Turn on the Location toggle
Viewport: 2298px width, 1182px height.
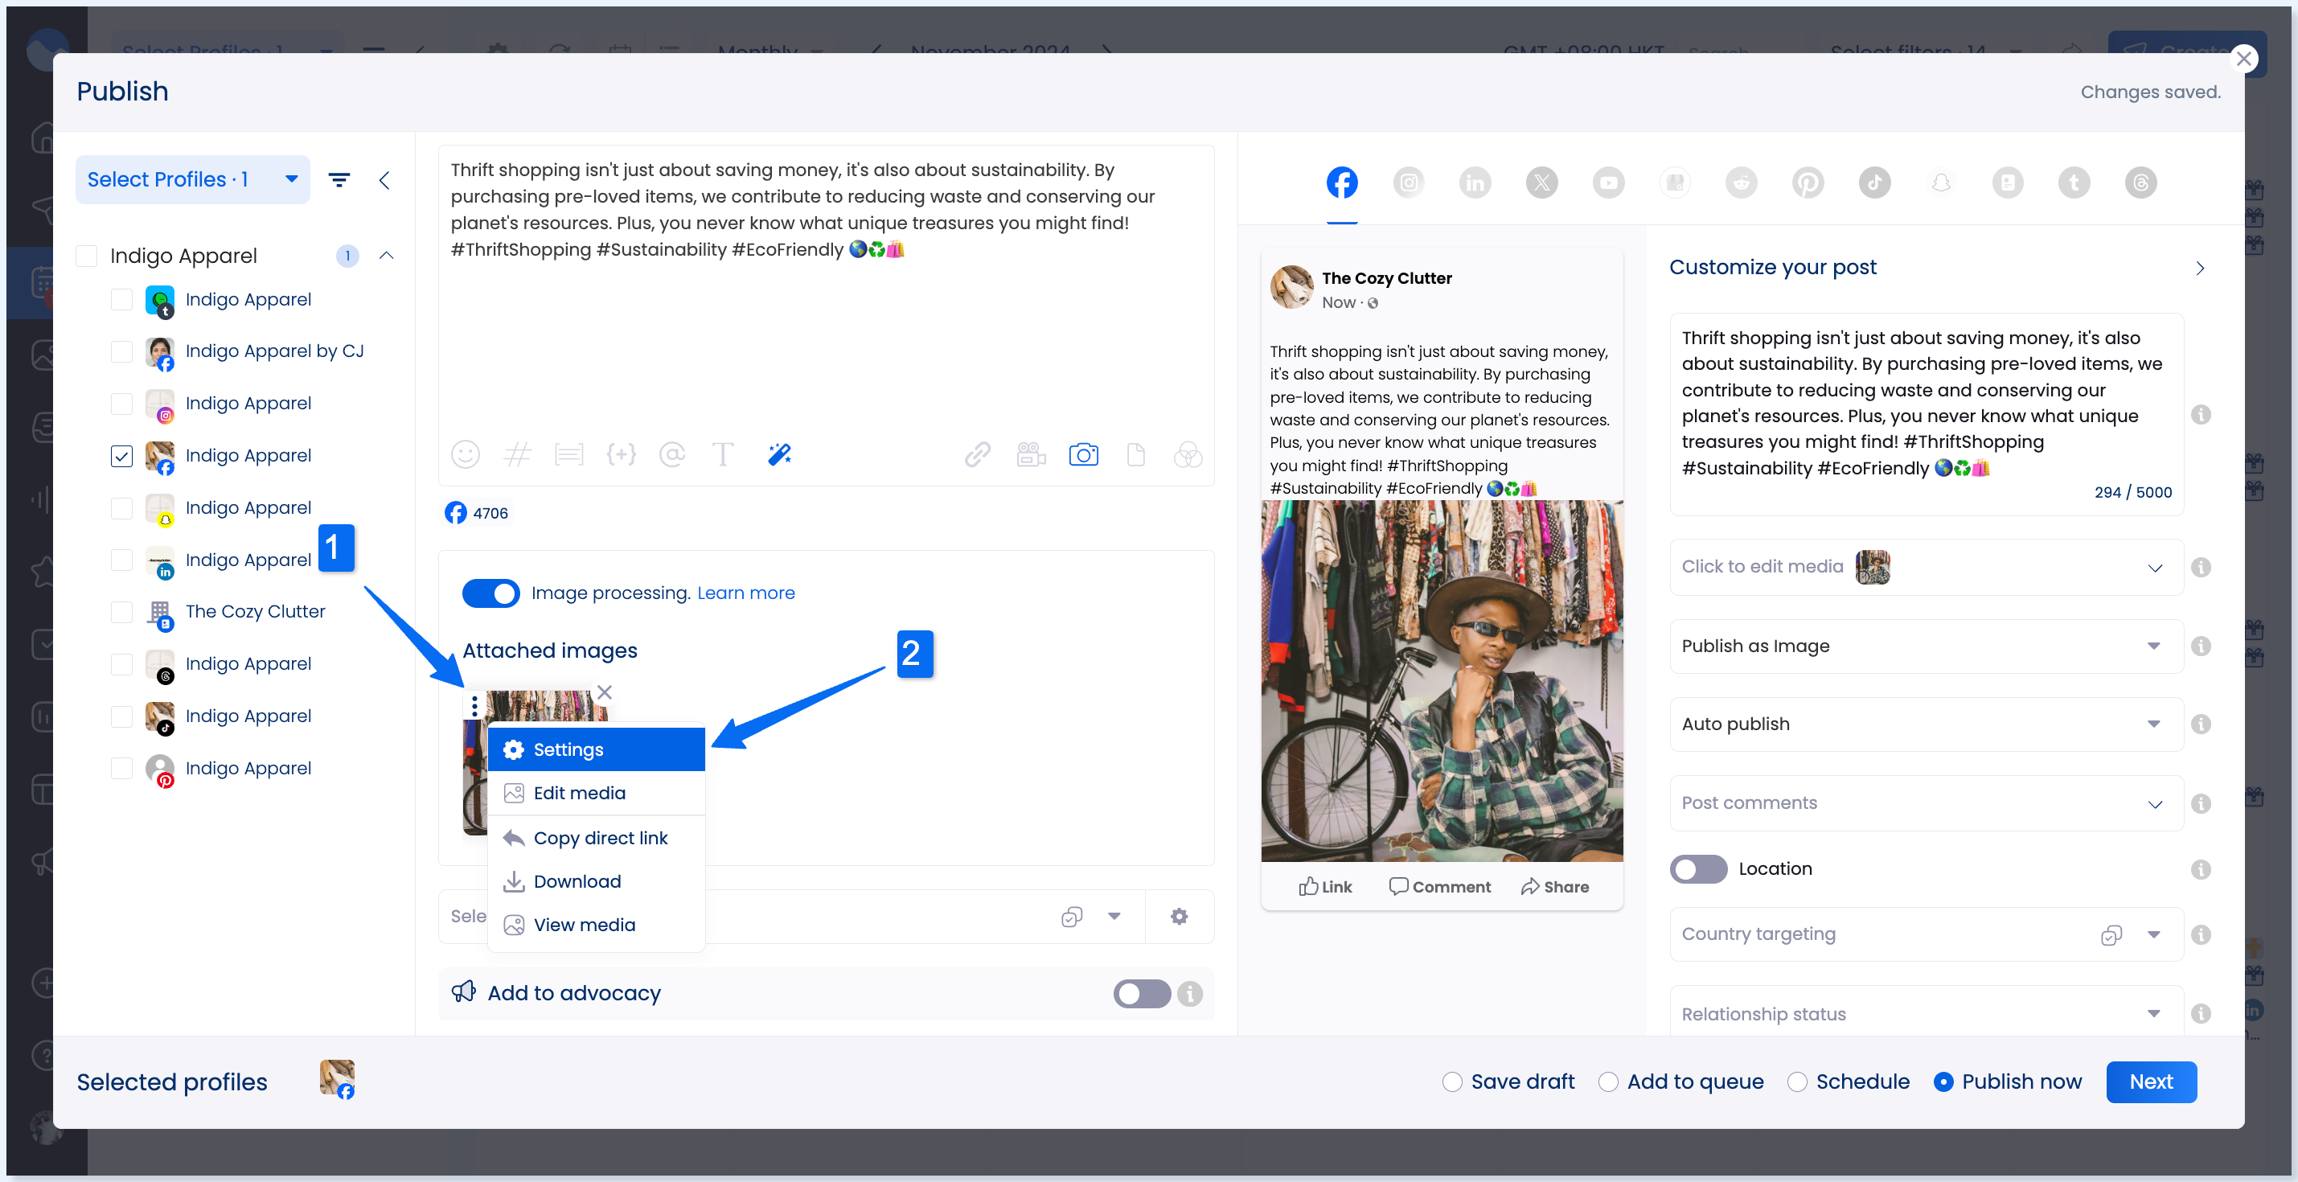tap(1698, 869)
